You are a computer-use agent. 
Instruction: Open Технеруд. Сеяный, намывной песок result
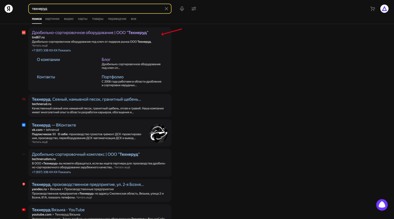click(86, 99)
